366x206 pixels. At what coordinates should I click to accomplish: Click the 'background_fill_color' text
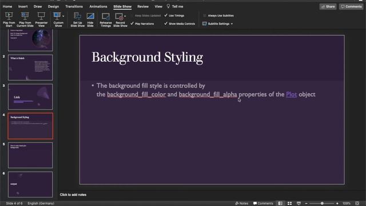coord(136,94)
